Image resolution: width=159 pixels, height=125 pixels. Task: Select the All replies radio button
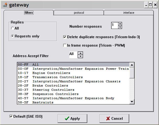coord(13,28)
